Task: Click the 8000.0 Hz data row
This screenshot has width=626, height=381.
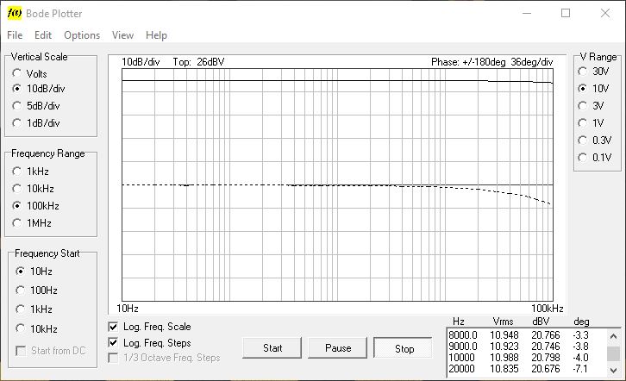Action: [x=527, y=335]
